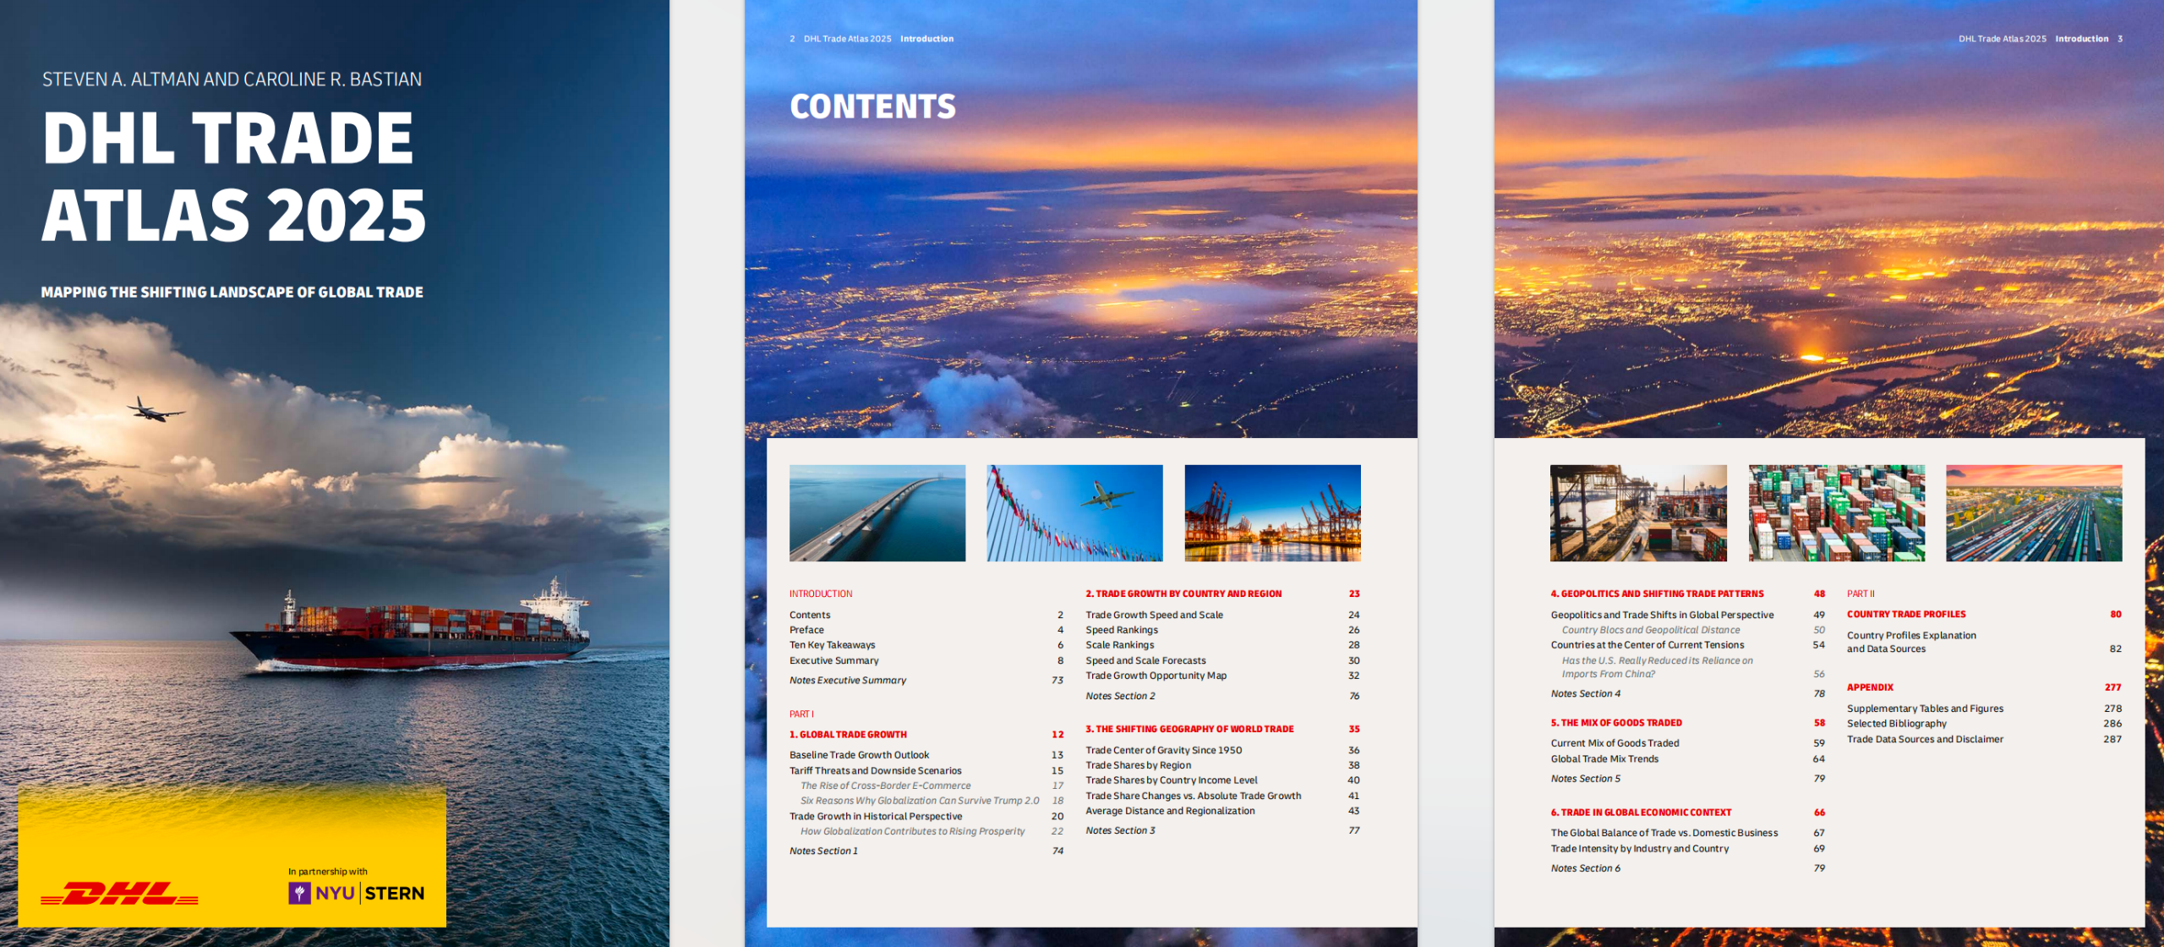2164x947 pixels.
Task: Open Baseline Trade Growth Outlook
Action: coord(926,755)
